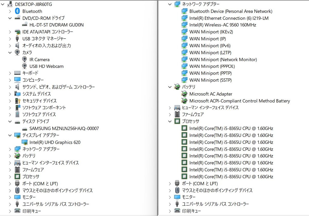Collapse the expanded バッテリ node

[x=170, y=87]
